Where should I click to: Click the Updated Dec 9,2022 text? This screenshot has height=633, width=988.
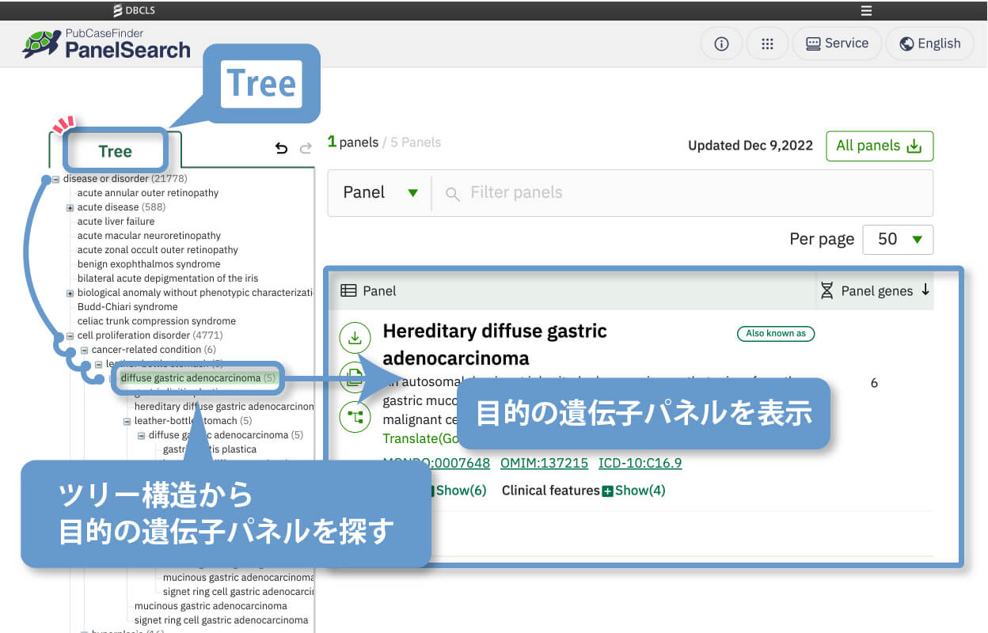[750, 146]
